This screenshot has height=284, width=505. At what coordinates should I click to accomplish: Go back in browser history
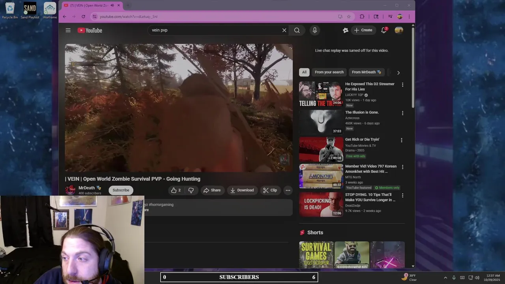65,17
